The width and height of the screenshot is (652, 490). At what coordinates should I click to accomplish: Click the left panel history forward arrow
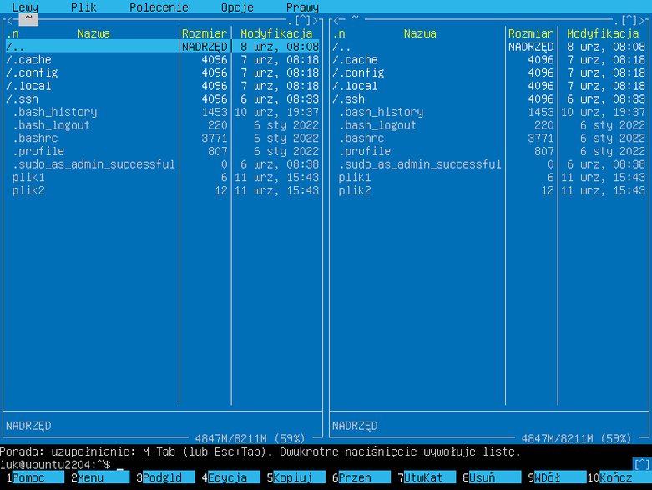click(316, 20)
